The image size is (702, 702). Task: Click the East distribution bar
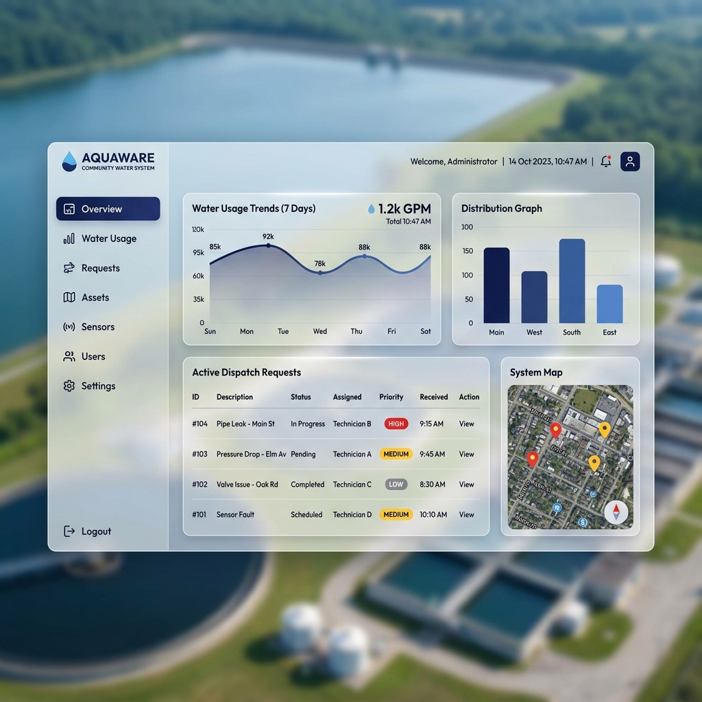[x=609, y=304]
